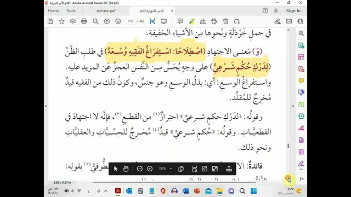
Task: Open the notifications bell
Action: pyautogui.click(x=276, y=10)
